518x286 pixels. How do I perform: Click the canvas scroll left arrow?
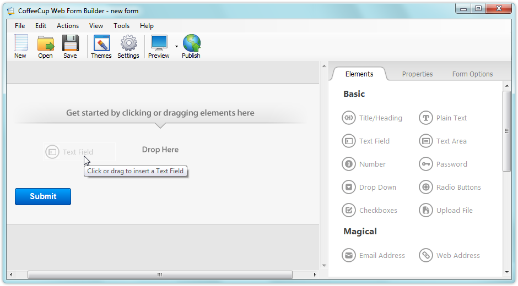(11, 274)
